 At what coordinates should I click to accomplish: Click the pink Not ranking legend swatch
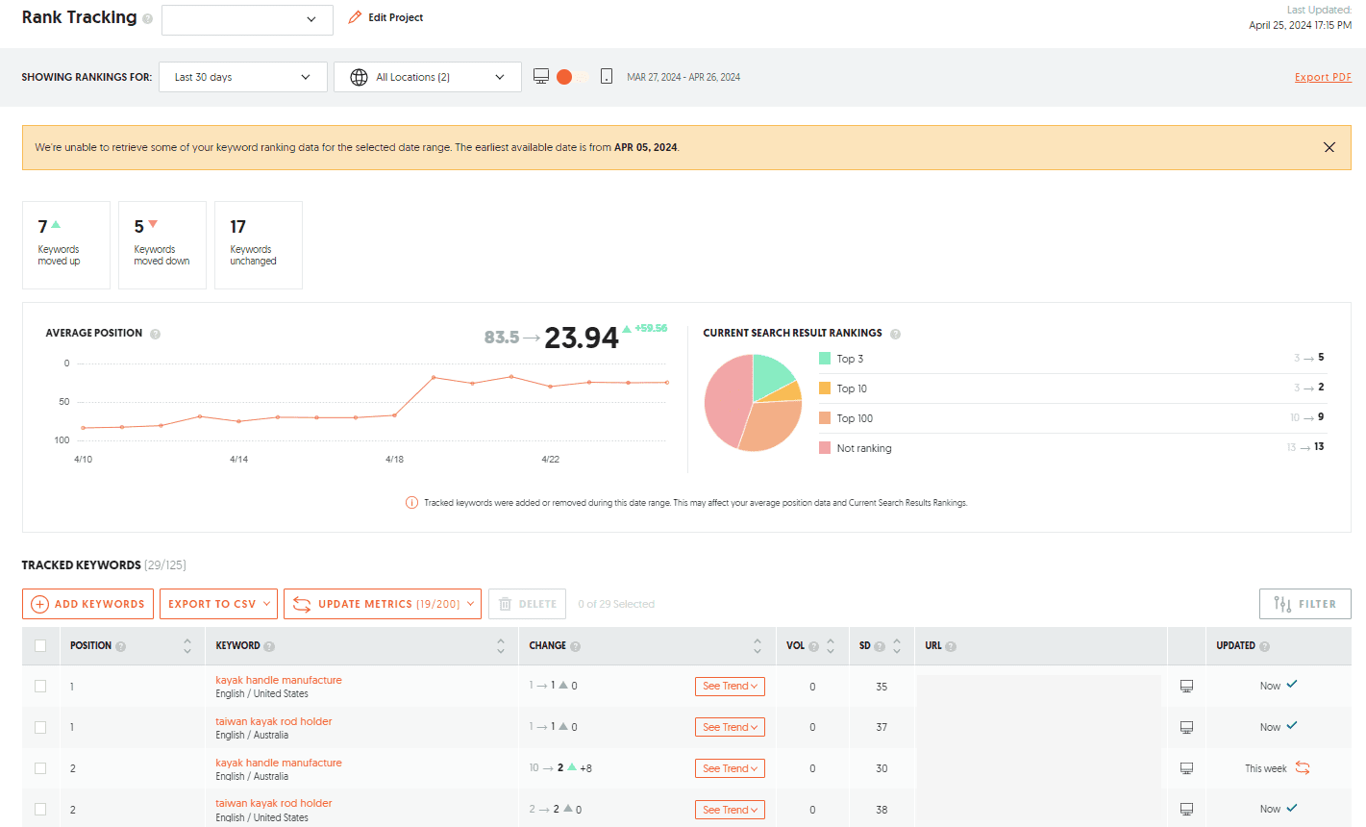tap(825, 447)
